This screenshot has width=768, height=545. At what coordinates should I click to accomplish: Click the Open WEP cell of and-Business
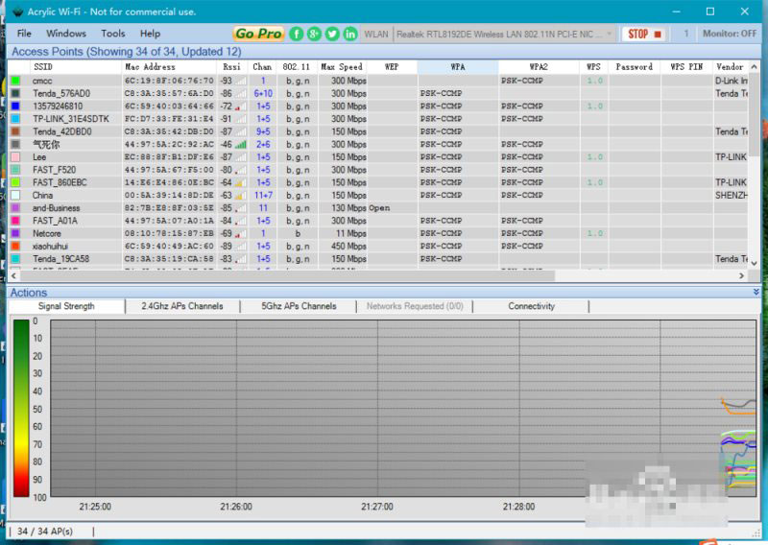[379, 207]
